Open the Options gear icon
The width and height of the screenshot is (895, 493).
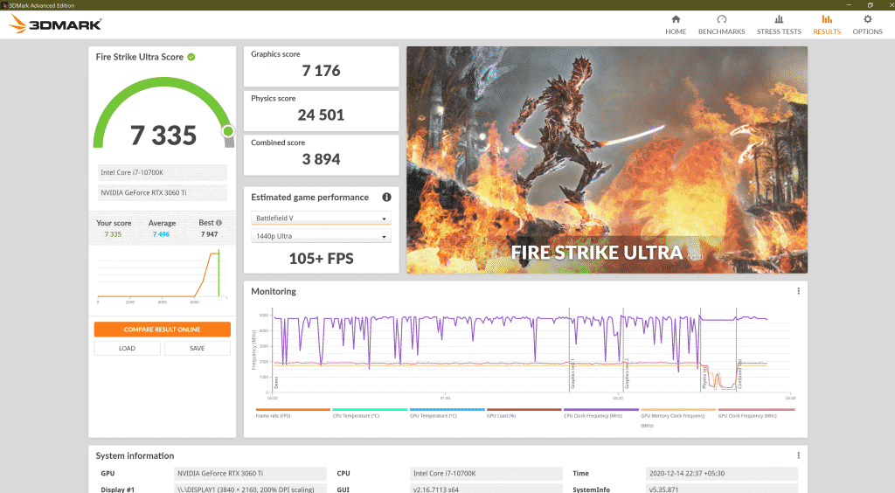[x=867, y=19]
